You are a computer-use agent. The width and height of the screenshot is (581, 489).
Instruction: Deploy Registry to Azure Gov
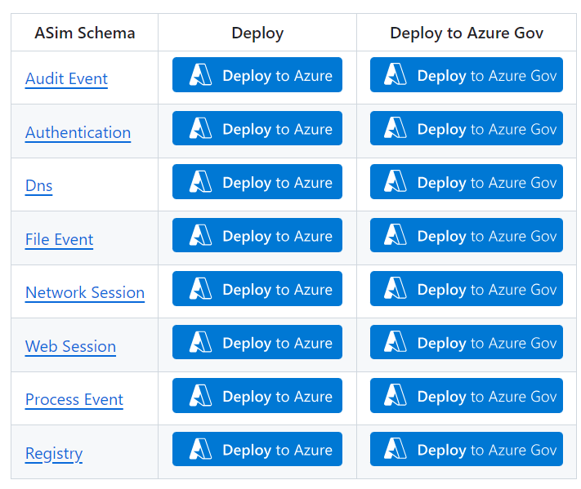(x=467, y=449)
